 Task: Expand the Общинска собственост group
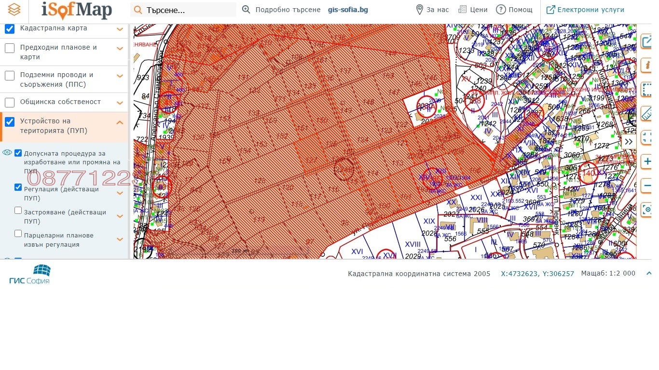[x=120, y=103]
